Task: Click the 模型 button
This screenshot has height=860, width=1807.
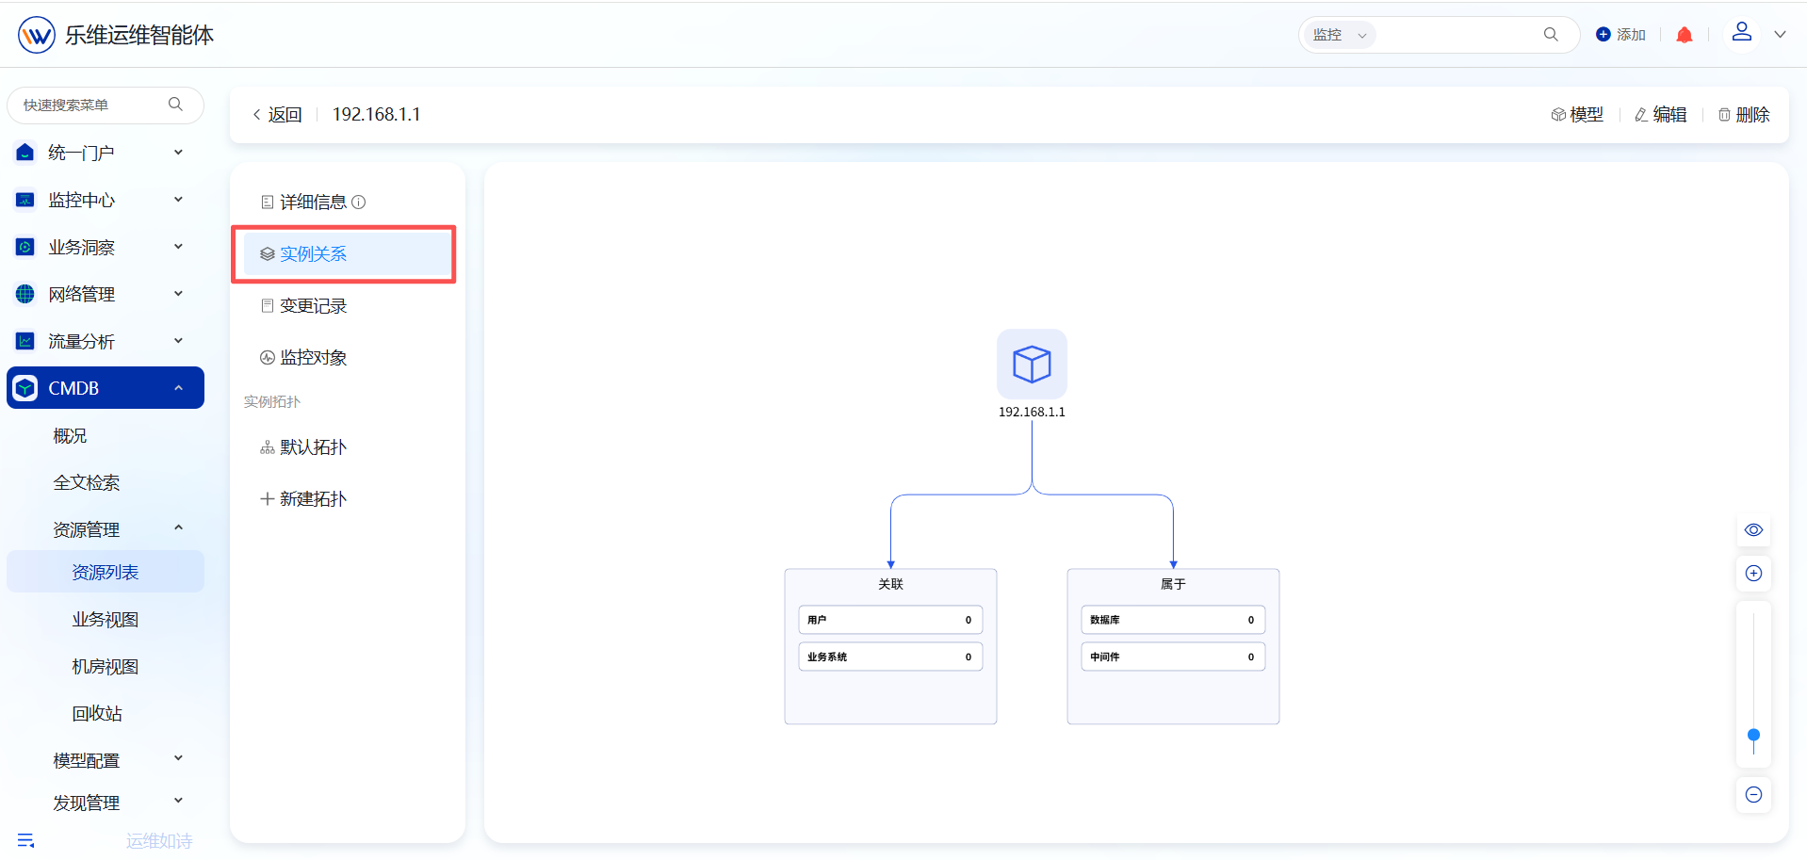Action: pos(1577,114)
